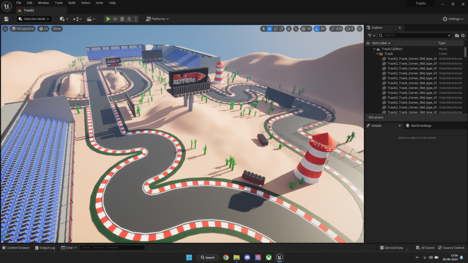Open the Blueprints dropdown in the toolbar
The height and width of the screenshot is (263, 468).
point(77,19)
